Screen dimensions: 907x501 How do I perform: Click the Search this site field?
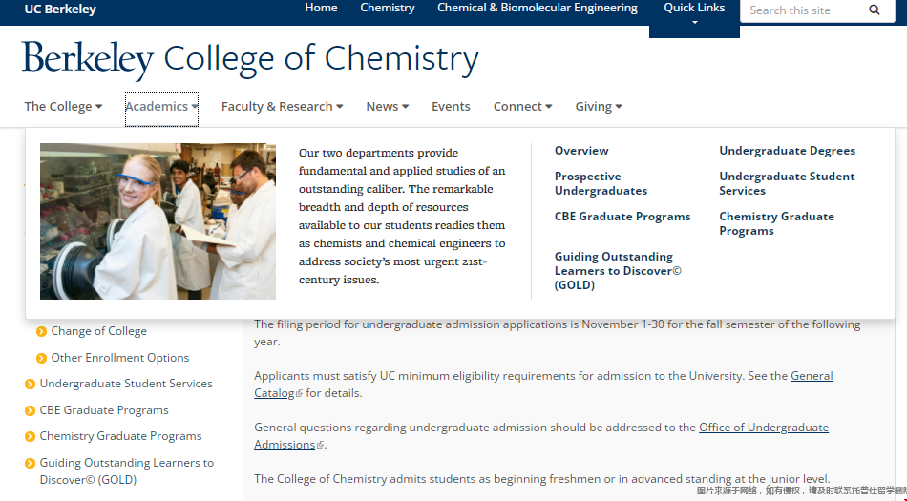pos(800,10)
